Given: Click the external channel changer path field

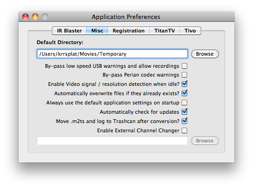Looking at the screenshot, I should 112,141.
